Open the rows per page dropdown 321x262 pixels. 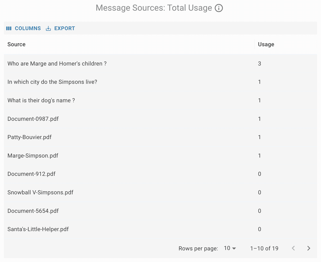(x=230, y=248)
